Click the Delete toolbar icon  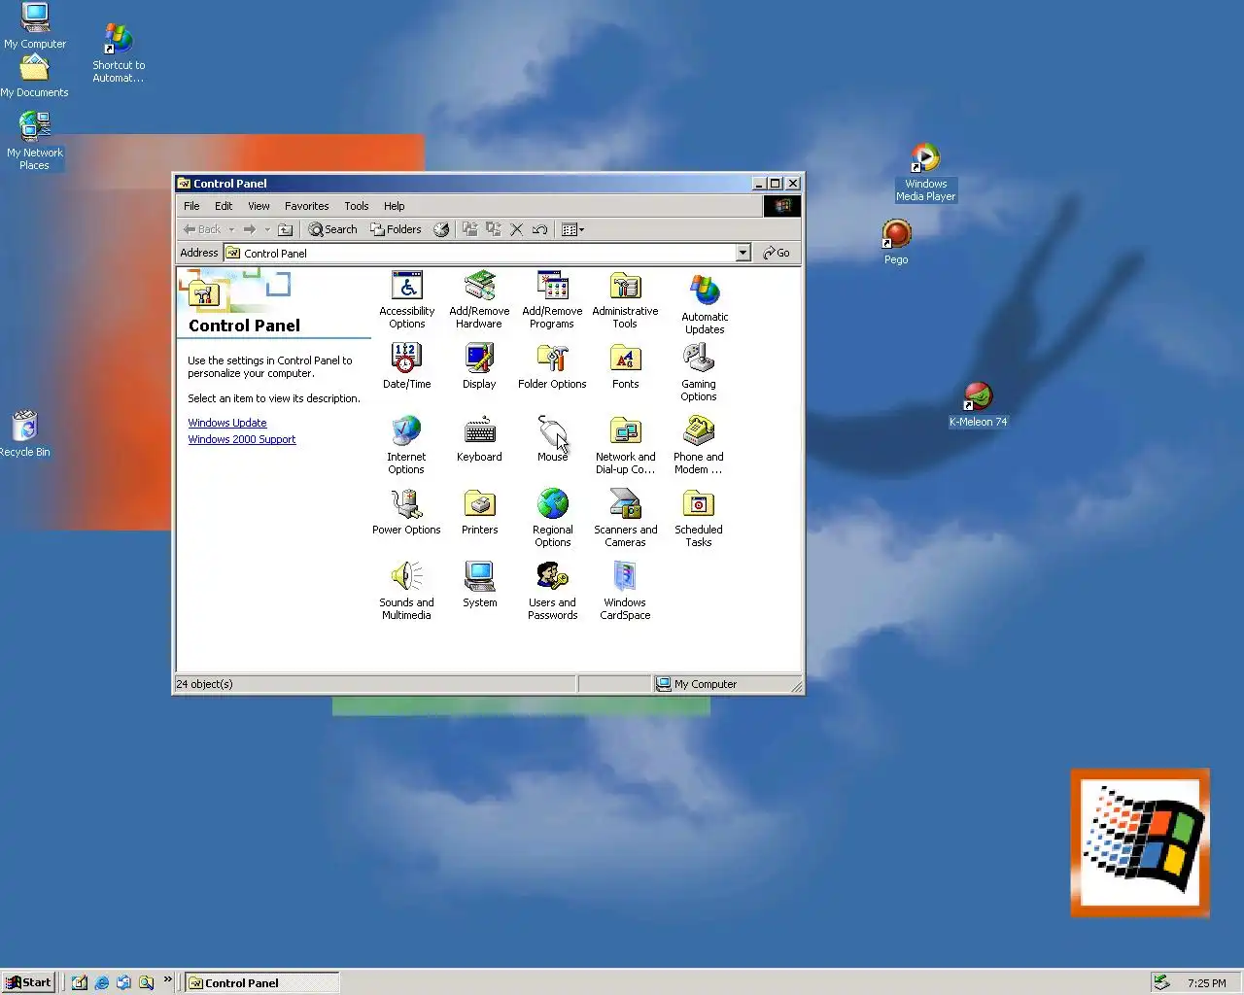(x=517, y=229)
